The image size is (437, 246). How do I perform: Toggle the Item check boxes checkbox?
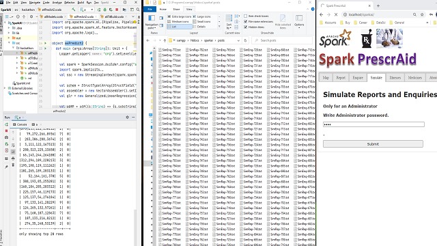click(246, 16)
